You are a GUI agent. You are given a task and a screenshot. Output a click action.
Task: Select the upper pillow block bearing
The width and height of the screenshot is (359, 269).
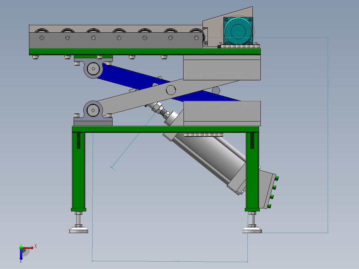coord(93,68)
